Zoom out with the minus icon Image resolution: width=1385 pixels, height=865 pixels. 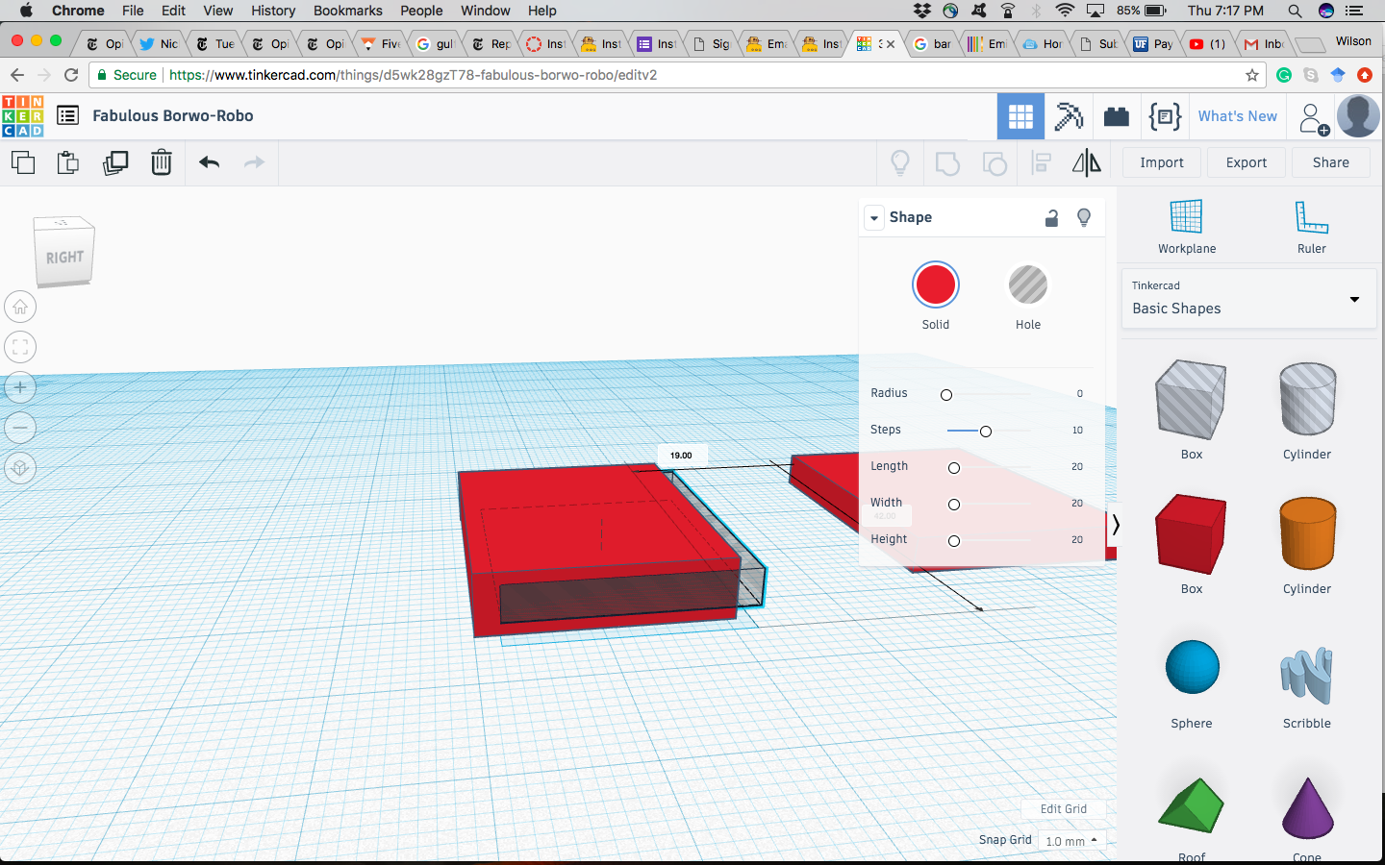tap(20, 428)
